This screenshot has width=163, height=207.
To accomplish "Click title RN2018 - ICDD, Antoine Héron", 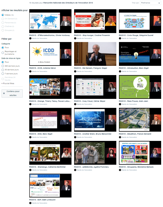I will click(42, 68).
